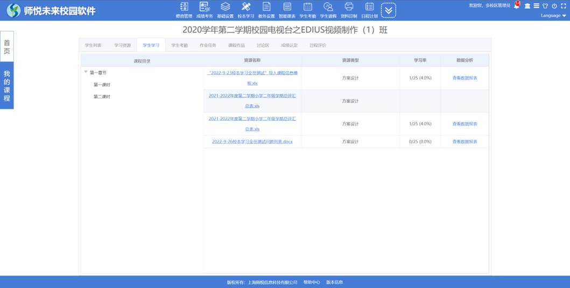The height and width of the screenshot is (288, 570).
Task: Open the 基础设置 module icon
Action: [225, 10]
